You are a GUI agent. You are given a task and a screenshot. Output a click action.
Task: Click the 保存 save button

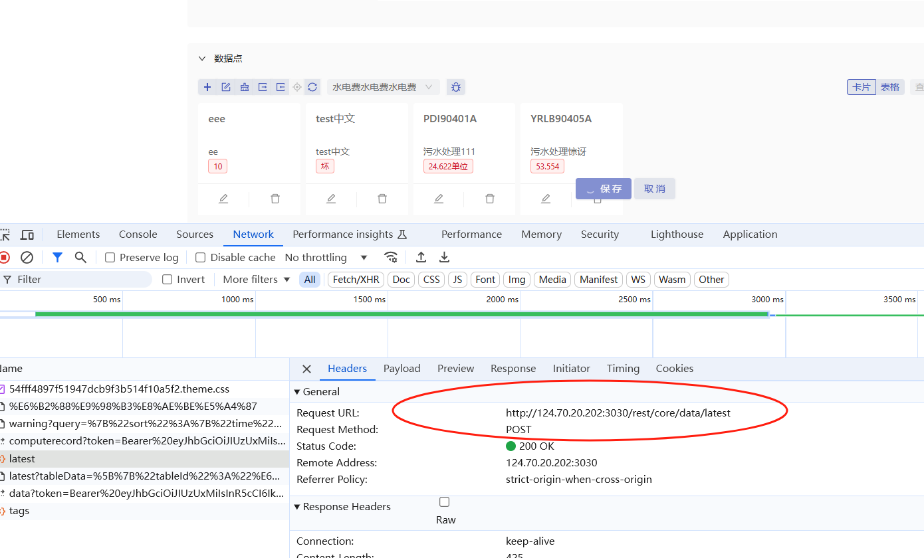coord(604,189)
